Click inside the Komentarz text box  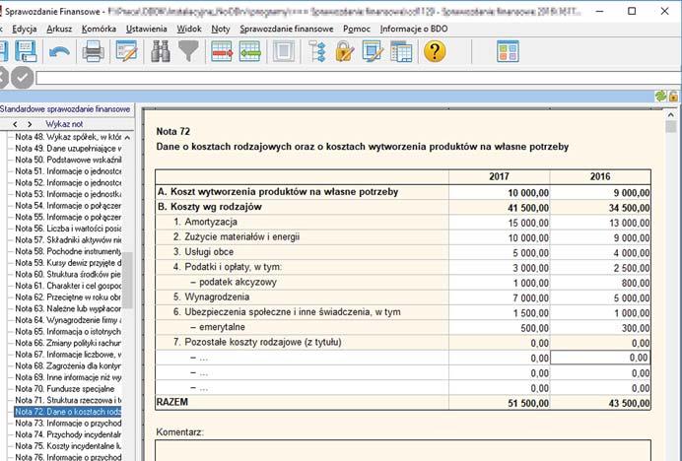[403, 450]
